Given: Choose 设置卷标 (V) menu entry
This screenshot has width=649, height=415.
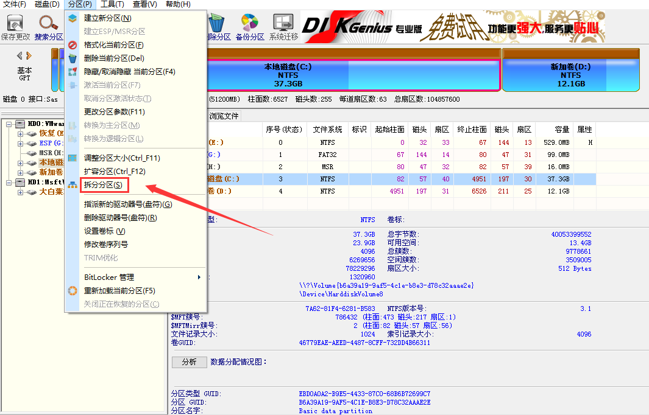Looking at the screenshot, I should [136, 231].
